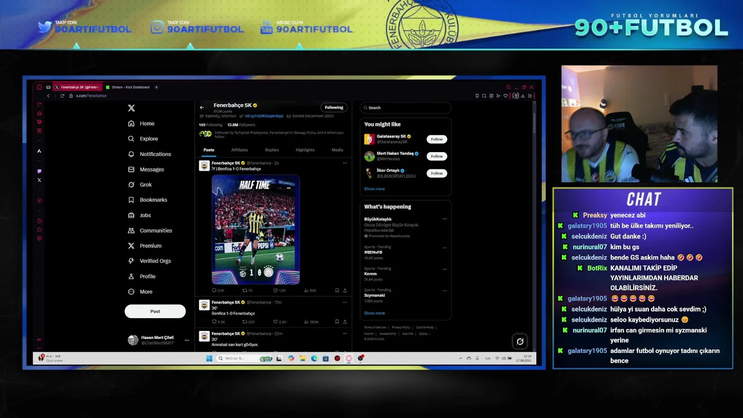Repost the 36' Benfica 1-0 post
This screenshot has width=743, height=418.
click(248, 322)
